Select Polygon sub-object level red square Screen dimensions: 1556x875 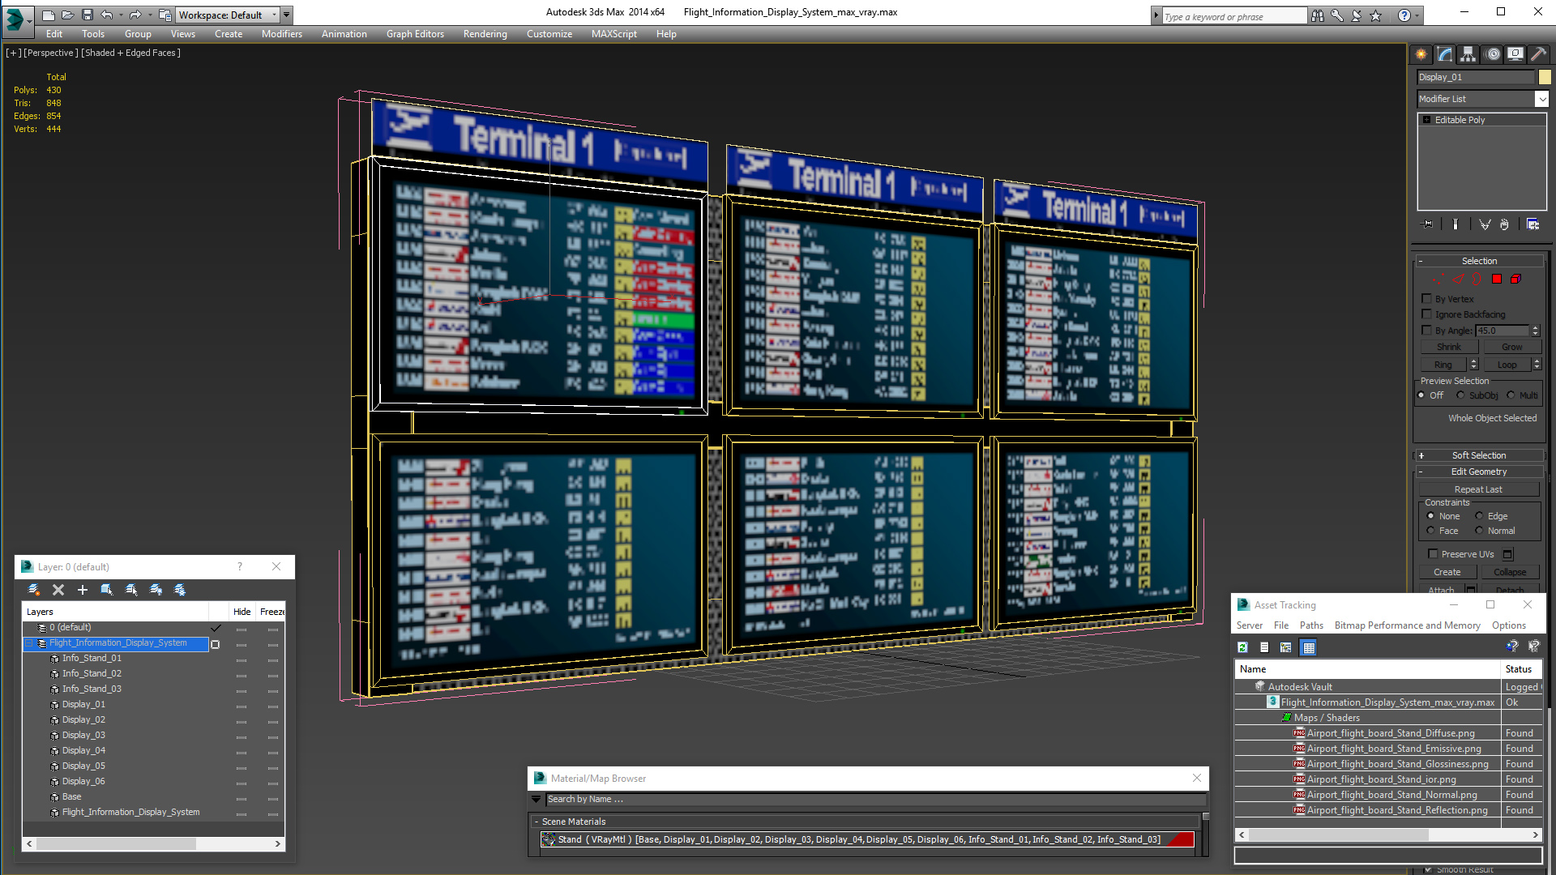(1497, 279)
